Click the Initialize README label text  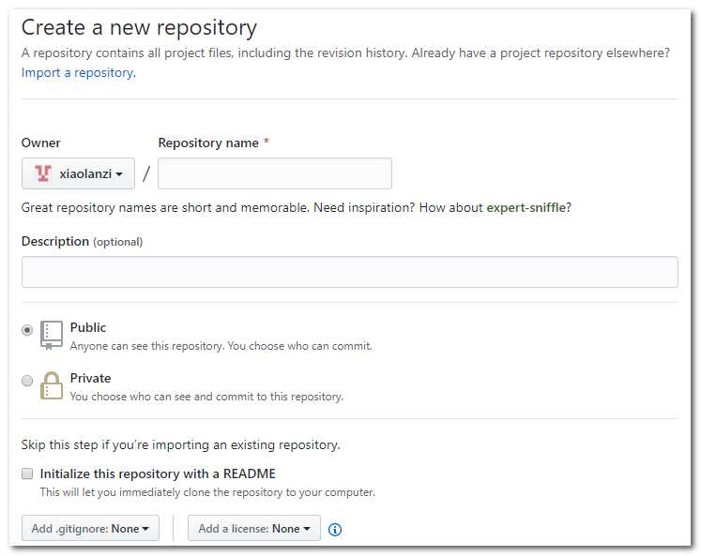(x=158, y=473)
